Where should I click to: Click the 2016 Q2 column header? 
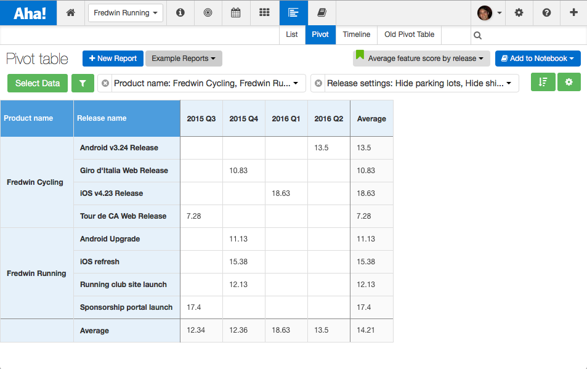(x=329, y=119)
